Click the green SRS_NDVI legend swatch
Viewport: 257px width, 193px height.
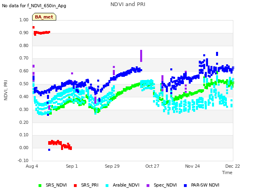pyautogui.click(x=40, y=185)
